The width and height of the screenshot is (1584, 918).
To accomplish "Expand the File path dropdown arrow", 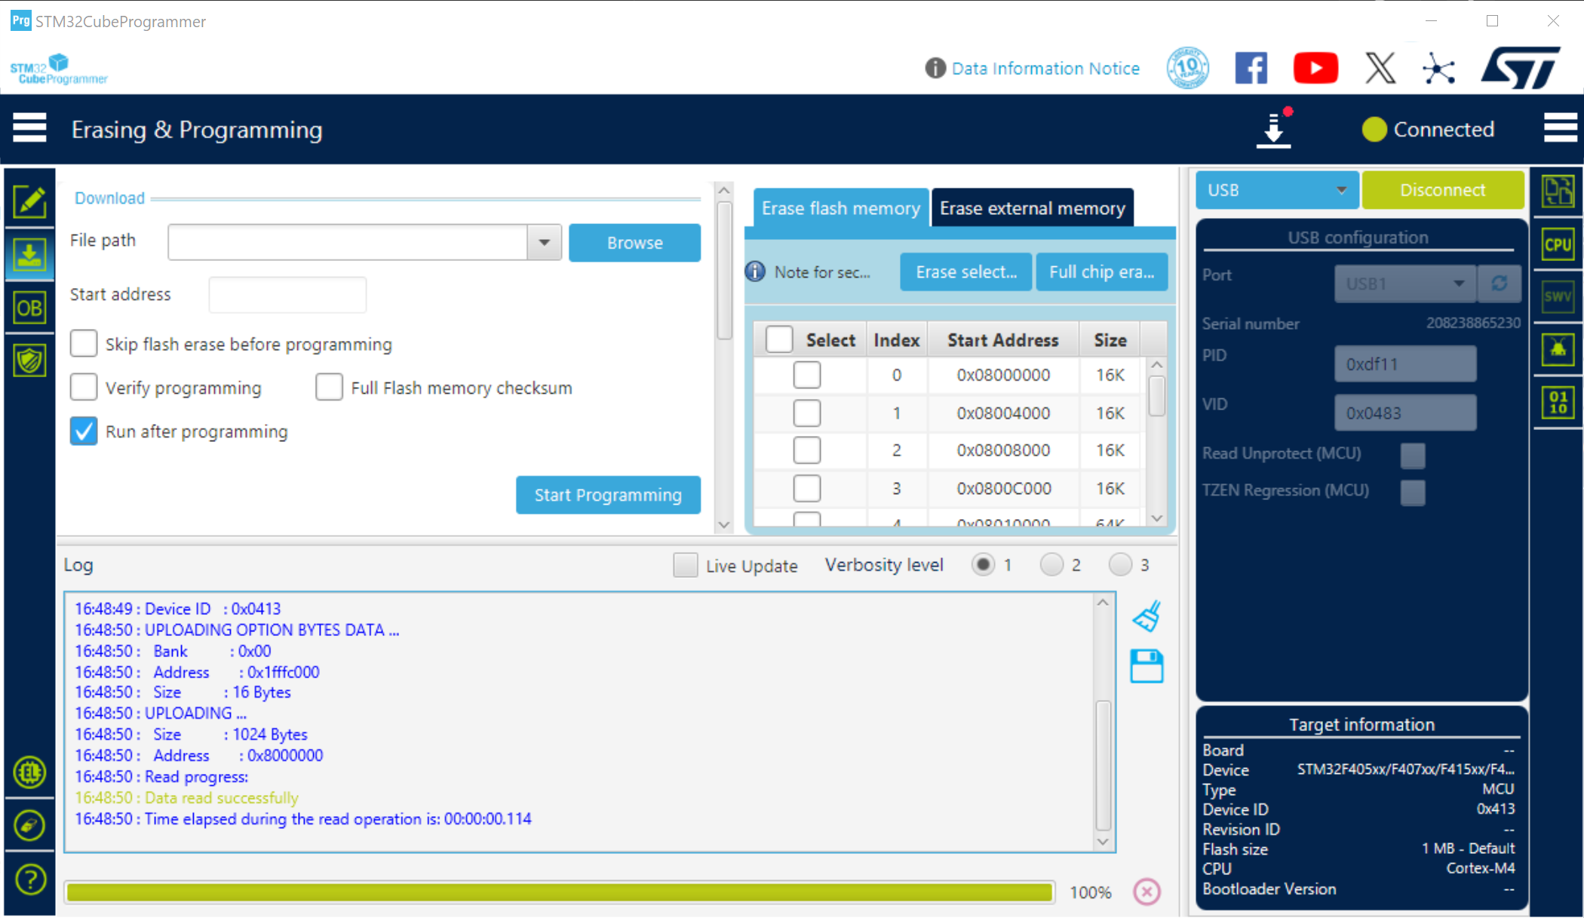I will click(x=544, y=242).
